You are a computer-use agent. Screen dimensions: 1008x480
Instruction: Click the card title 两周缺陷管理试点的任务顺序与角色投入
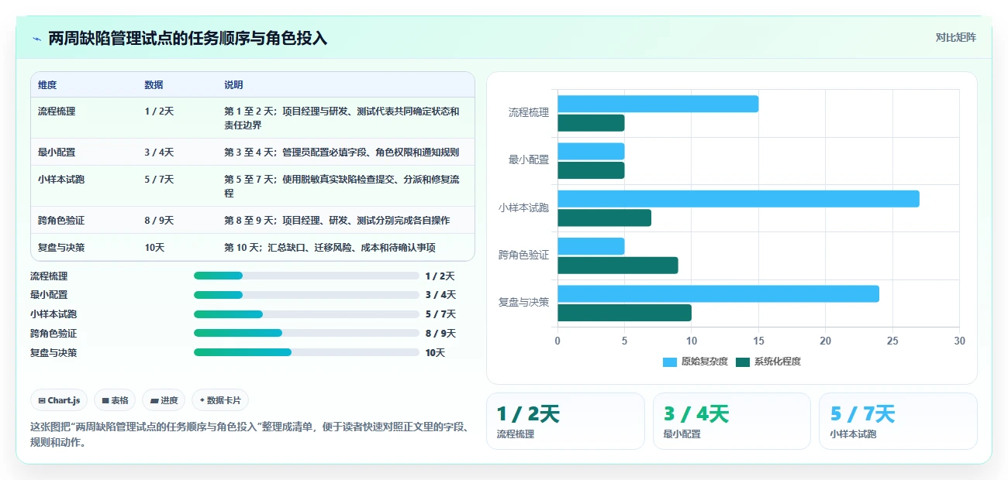[188, 39]
